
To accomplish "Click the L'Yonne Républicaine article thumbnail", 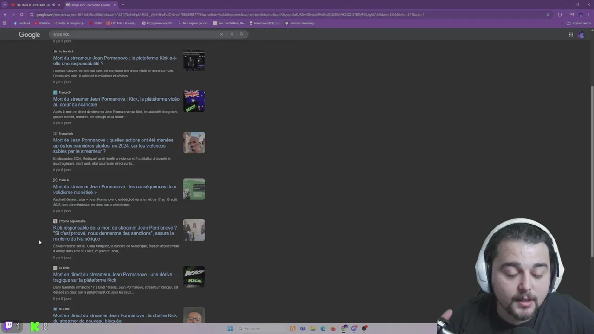I will click(194, 230).
